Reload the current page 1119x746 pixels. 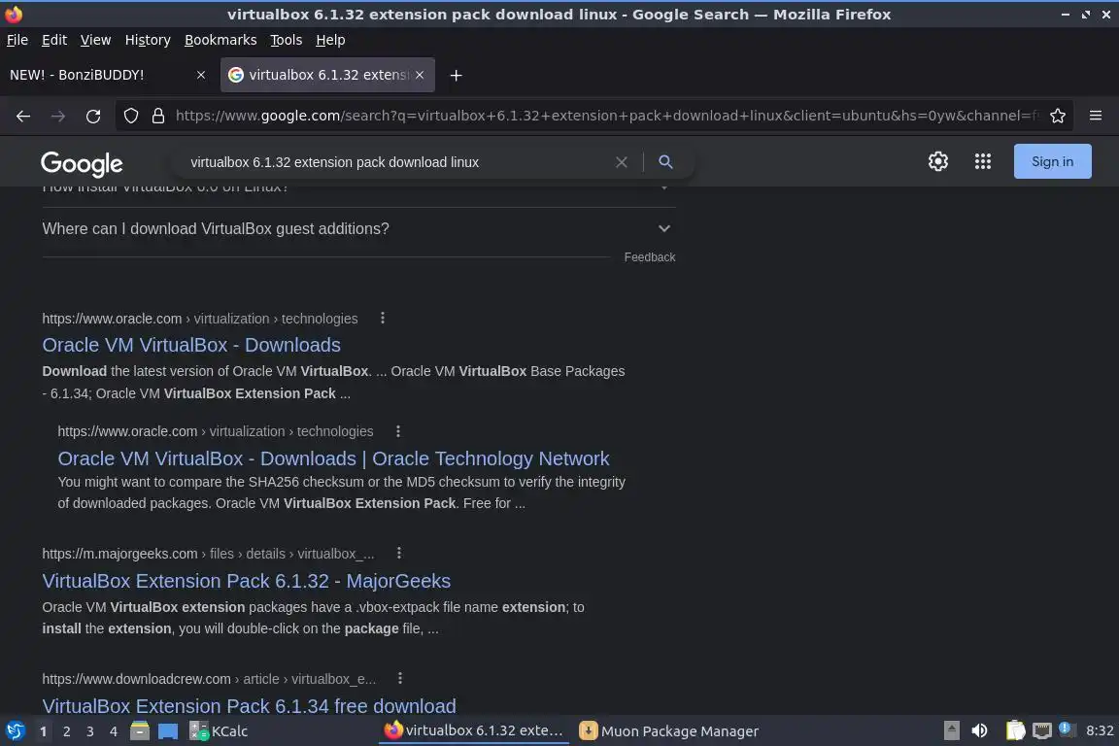point(93,116)
